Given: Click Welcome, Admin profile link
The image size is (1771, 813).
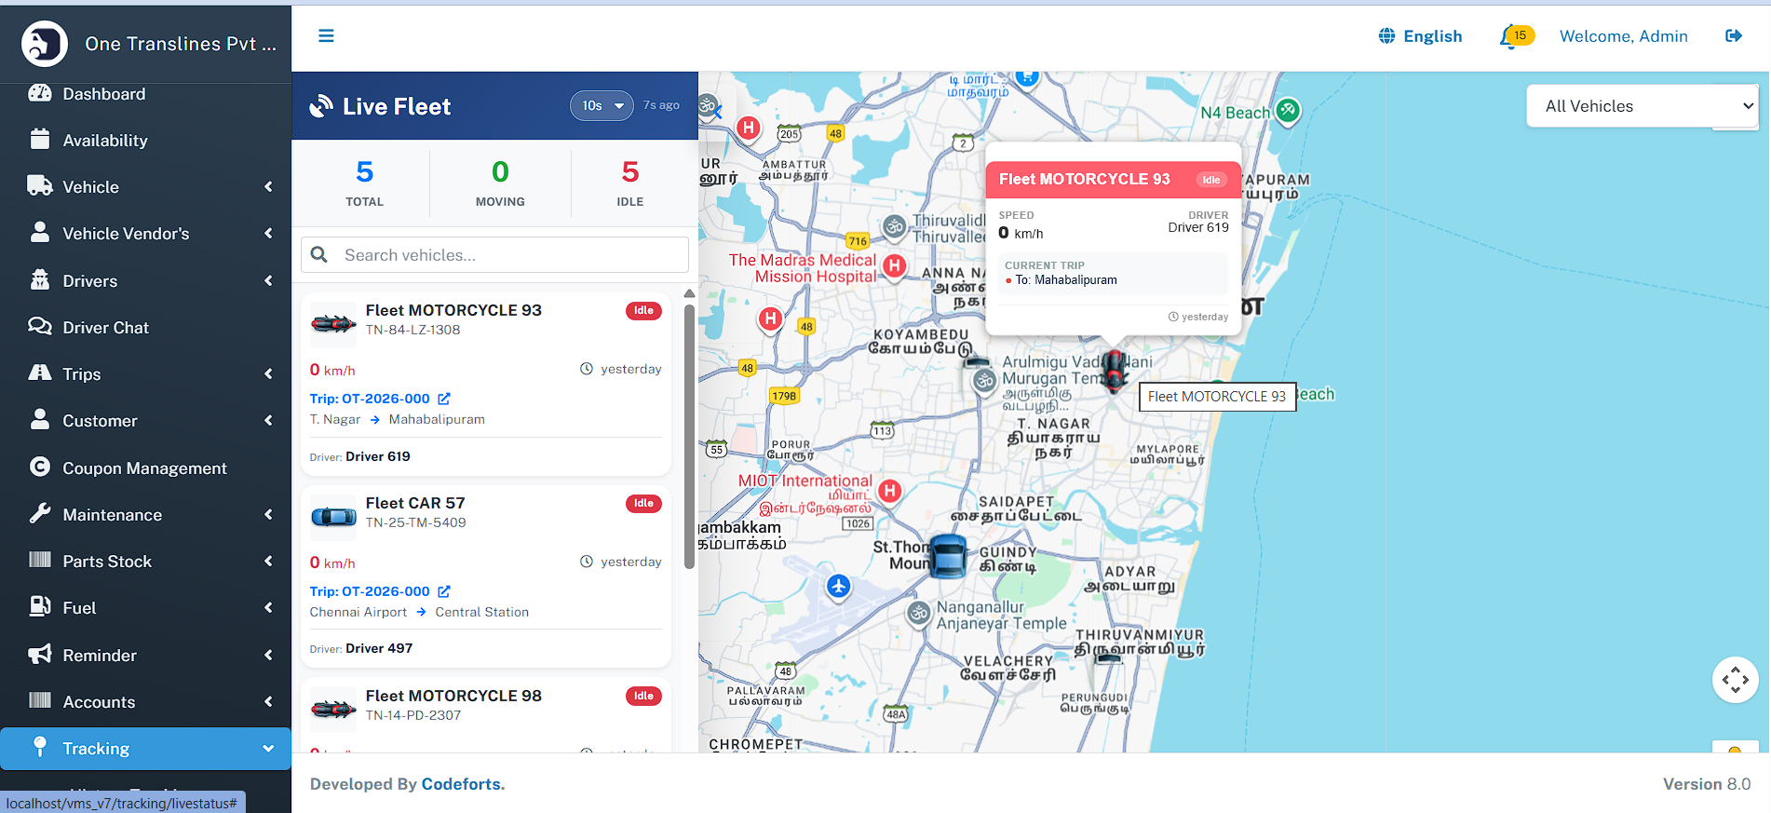Looking at the screenshot, I should (x=1623, y=36).
